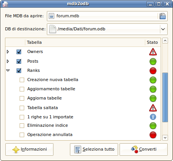Viewport: 173px width, 161px height.
Task: Click the green status icon for Posts
Action: pos(153,61)
